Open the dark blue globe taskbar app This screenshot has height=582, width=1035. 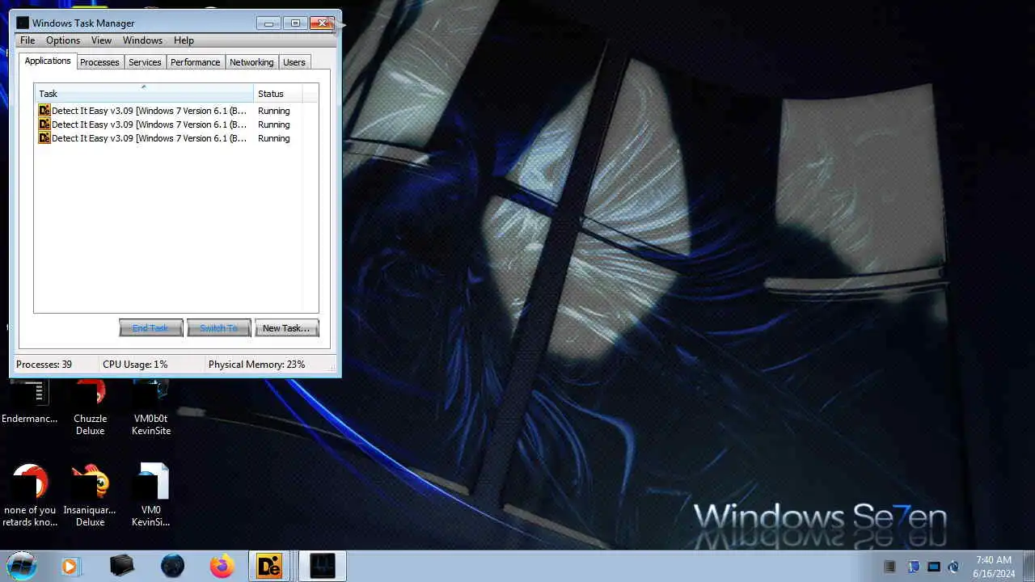pyautogui.click(x=172, y=566)
